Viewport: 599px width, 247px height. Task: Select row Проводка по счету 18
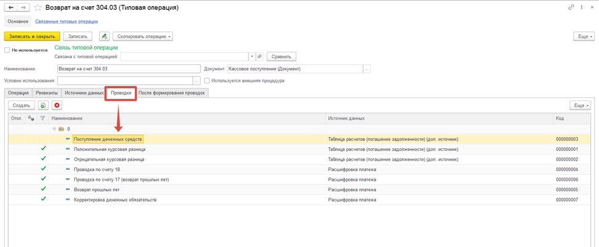[x=300, y=169]
